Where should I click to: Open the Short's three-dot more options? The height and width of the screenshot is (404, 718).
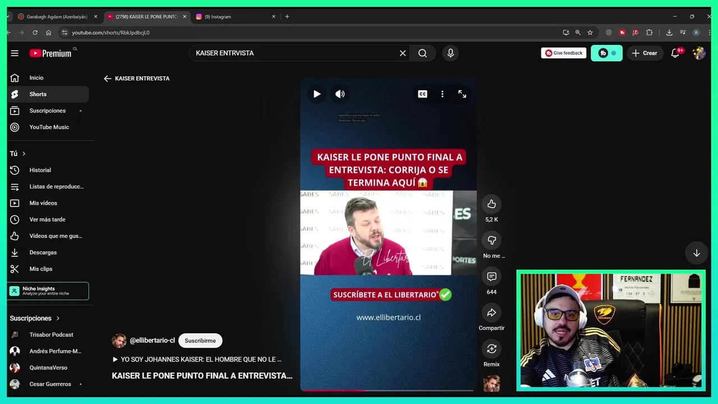click(x=442, y=94)
